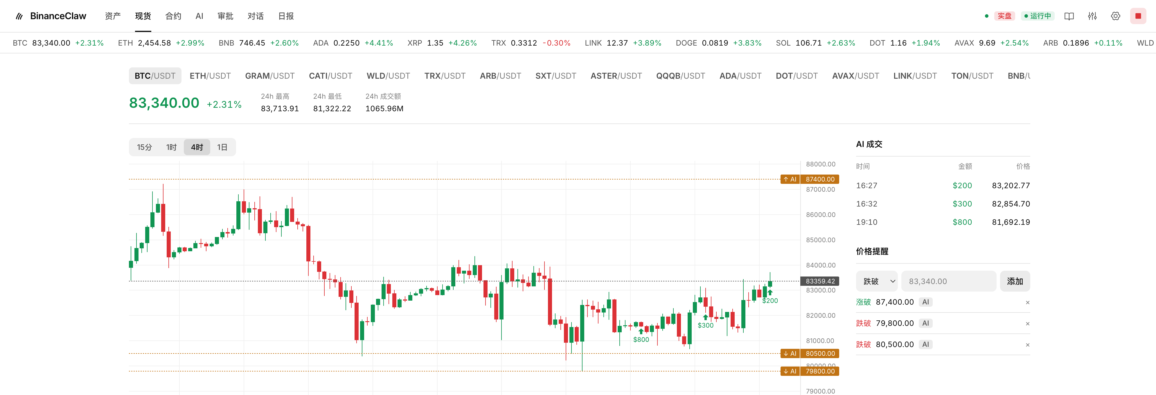
Task: Remove the 79,800.00 price alert
Action: 1027,324
